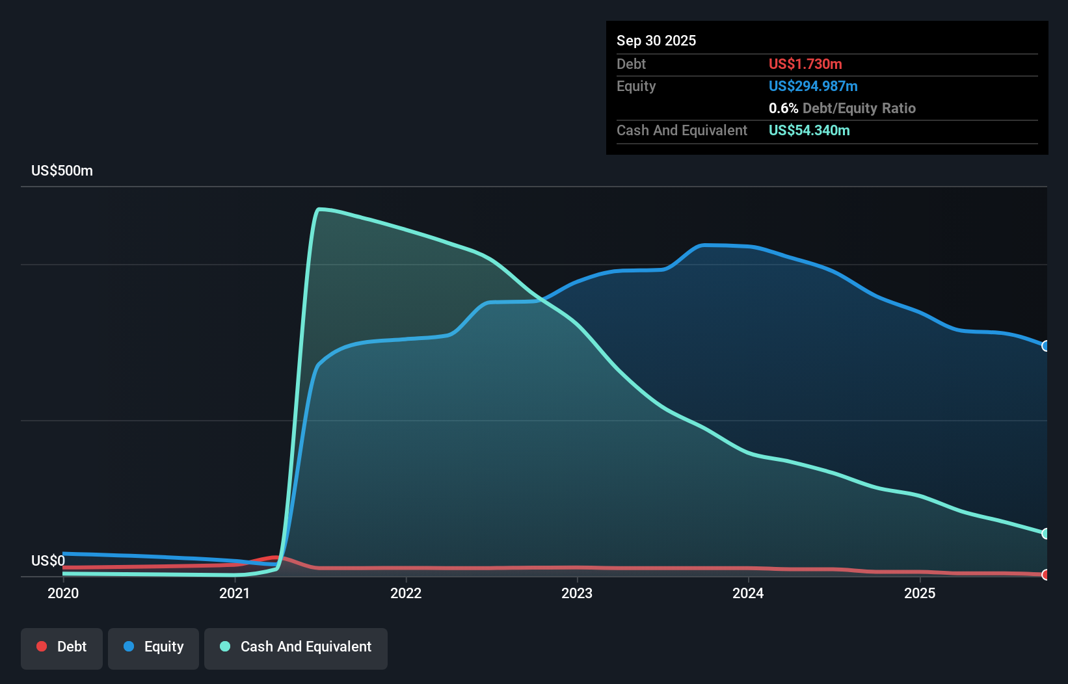Select the Equity endpoint marker on chart's right edge
This screenshot has height=684, width=1068.
click(1045, 347)
